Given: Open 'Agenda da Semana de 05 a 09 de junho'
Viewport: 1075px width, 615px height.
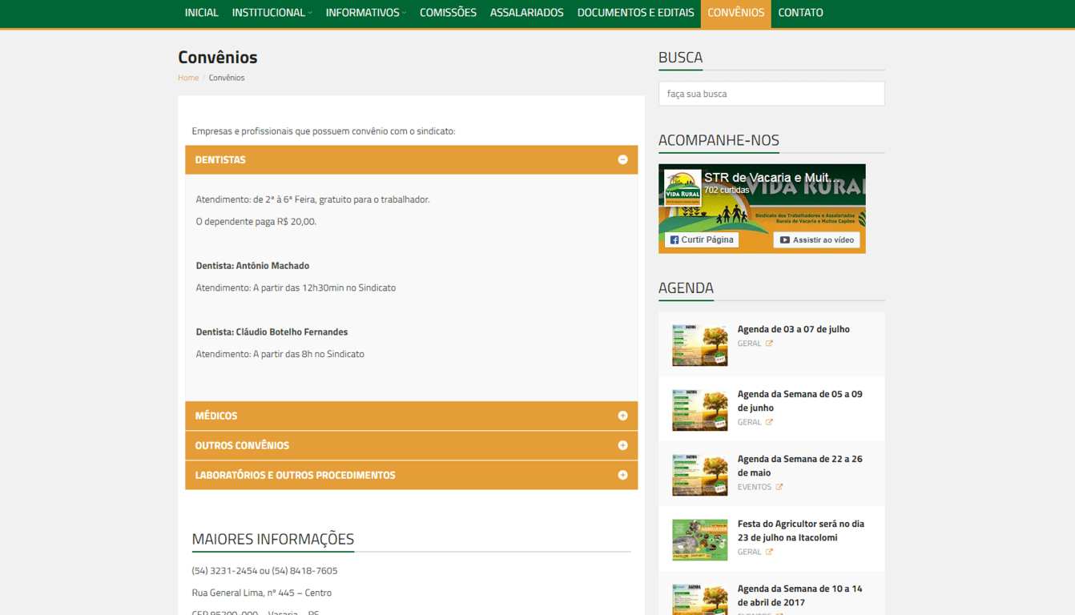Looking at the screenshot, I should point(800,401).
